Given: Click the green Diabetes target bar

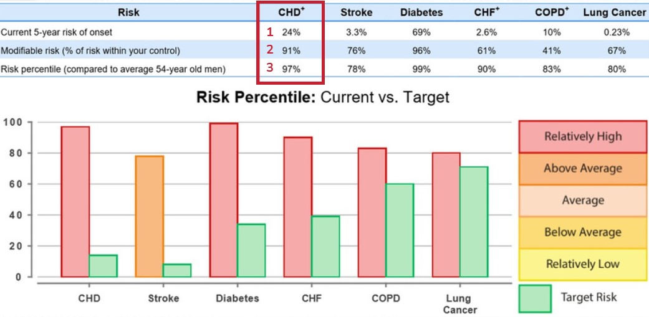Looking at the screenshot, I should (251, 250).
